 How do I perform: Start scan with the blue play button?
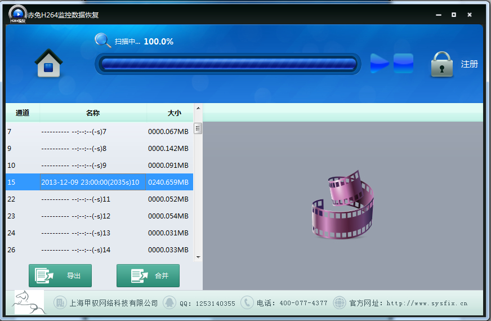[x=379, y=63]
